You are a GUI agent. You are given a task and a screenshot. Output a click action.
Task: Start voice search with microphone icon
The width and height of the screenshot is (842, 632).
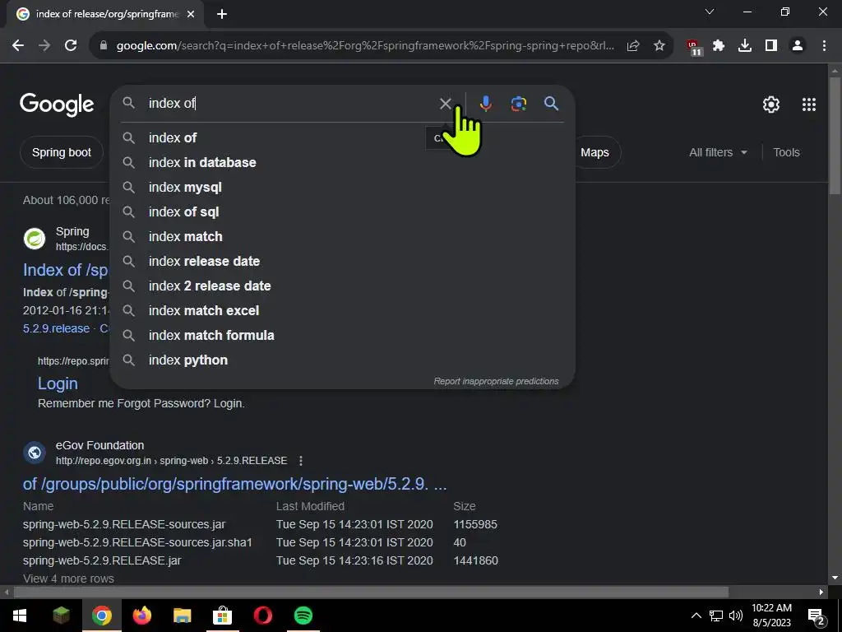(485, 103)
